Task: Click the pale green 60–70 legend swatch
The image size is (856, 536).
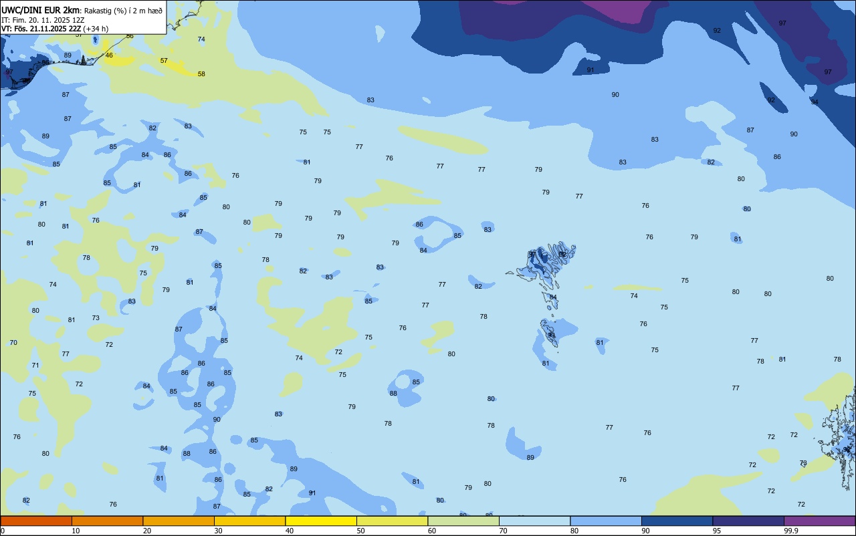Action: (463, 521)
